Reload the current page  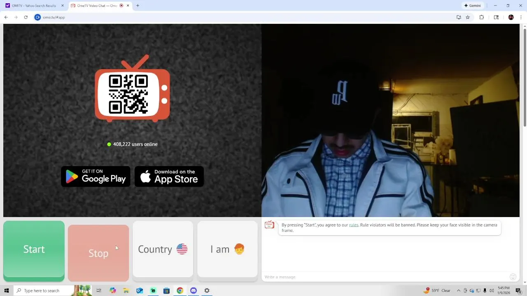(26, 17)
